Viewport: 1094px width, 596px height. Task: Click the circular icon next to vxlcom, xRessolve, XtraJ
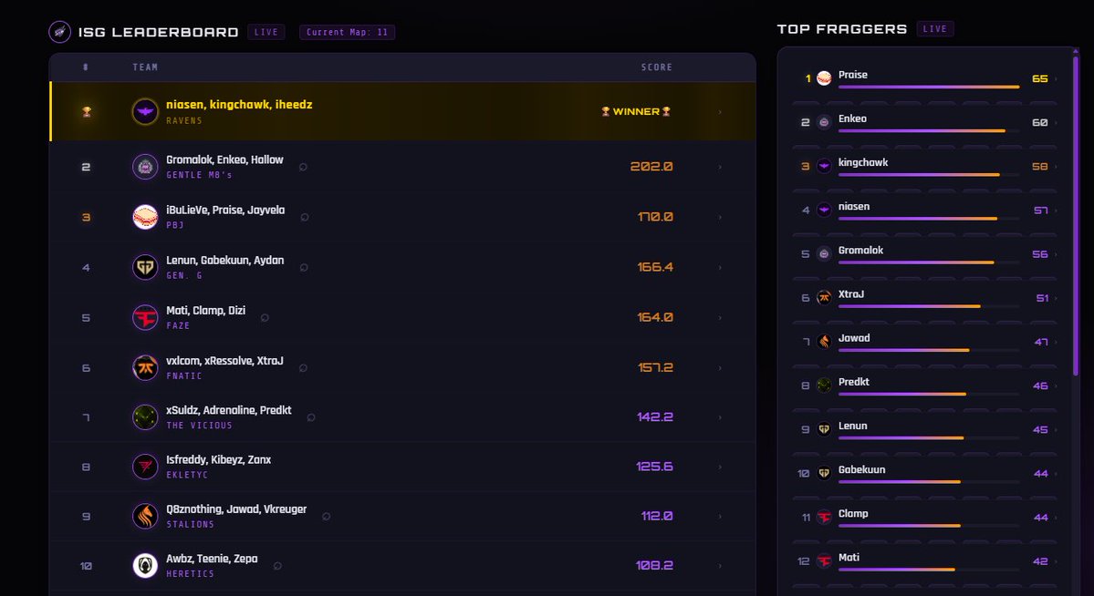(x=304, y=367)
